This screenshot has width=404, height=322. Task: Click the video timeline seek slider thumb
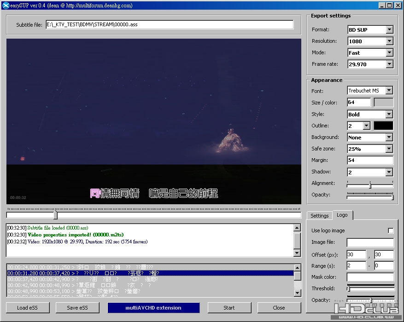(55, 215)
